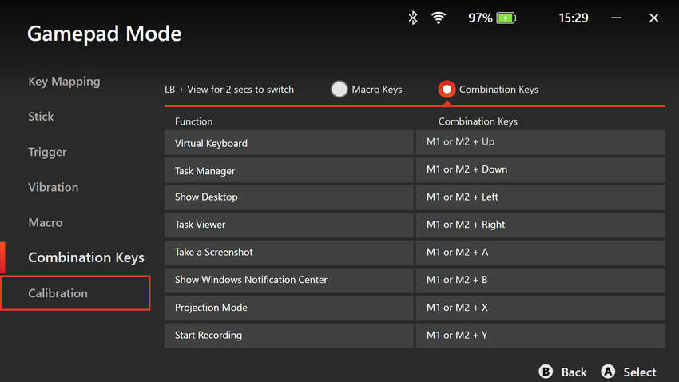Image resolution: width=679 pixels, height=382 pixels.
Task: Select the Combination Keys radio option
Action: [447, 90]
